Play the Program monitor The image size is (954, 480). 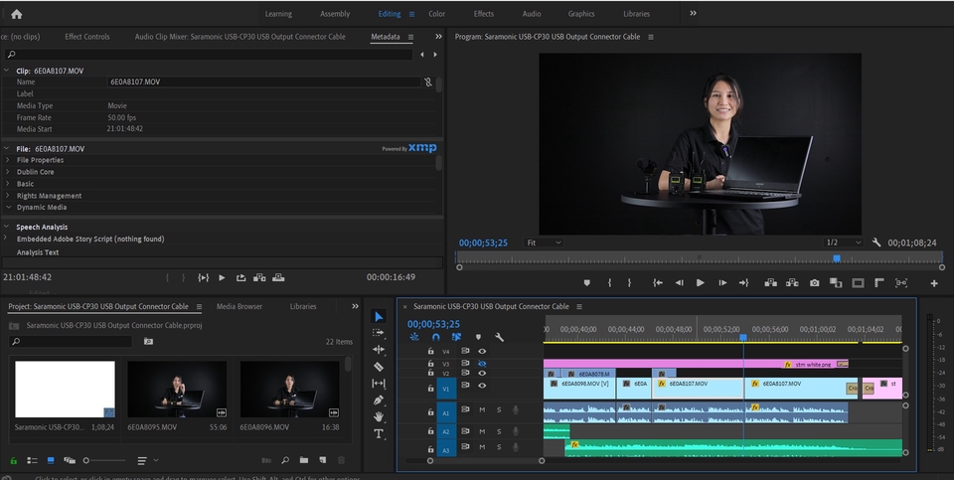[x=701, y=283]
